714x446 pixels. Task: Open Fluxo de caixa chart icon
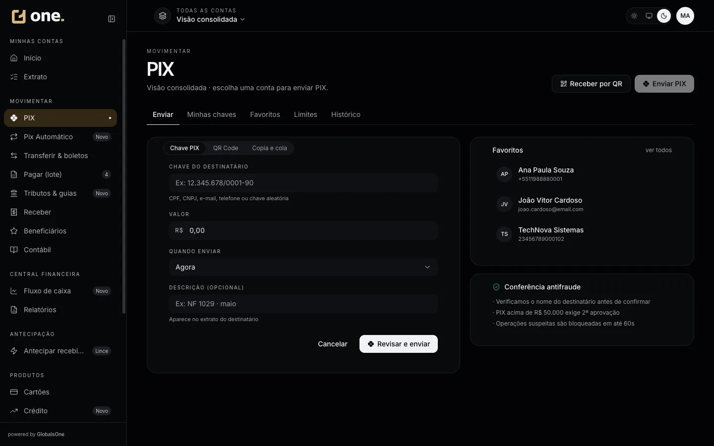14,291
